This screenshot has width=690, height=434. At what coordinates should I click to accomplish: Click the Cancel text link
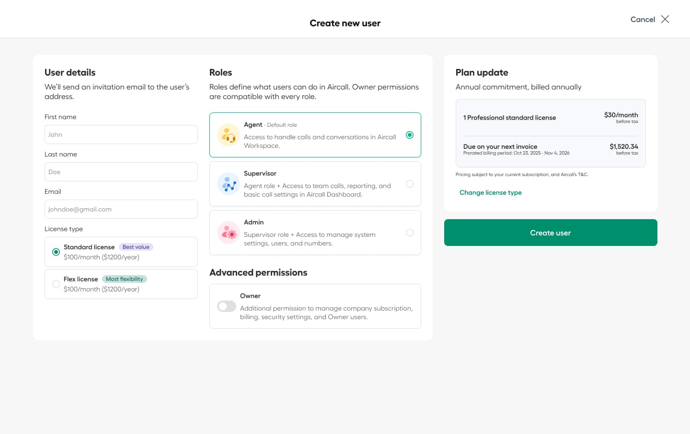[x=643, y=19]
